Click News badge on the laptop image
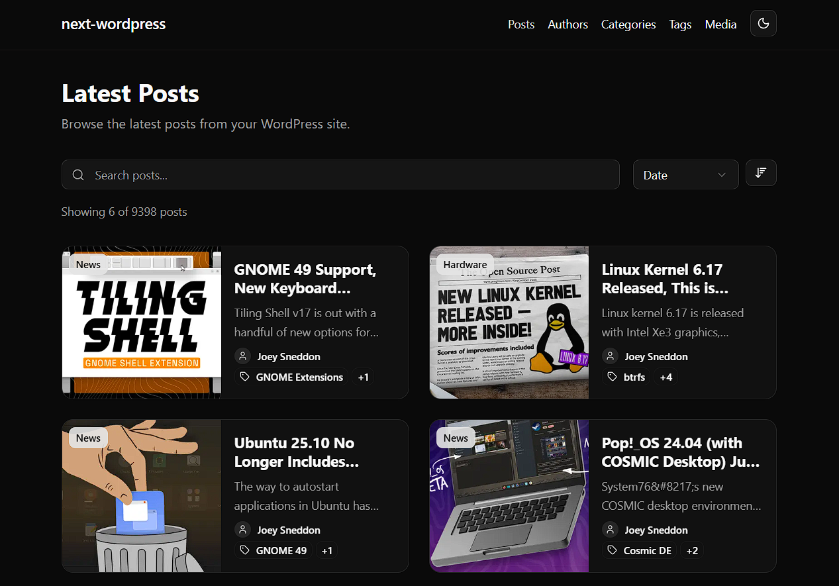This screenshot has width=839, height=586. [456, 438]
